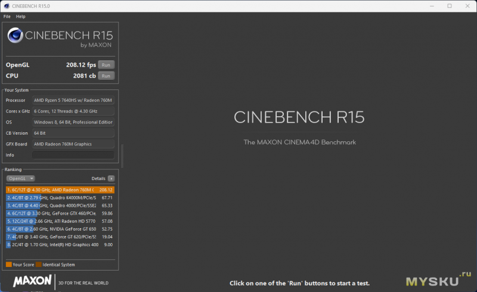Run the OpenGL benchmark test
477x292 pixels.
[106, 65]
